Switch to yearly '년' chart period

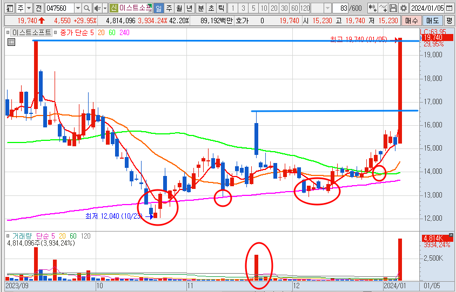189,8
